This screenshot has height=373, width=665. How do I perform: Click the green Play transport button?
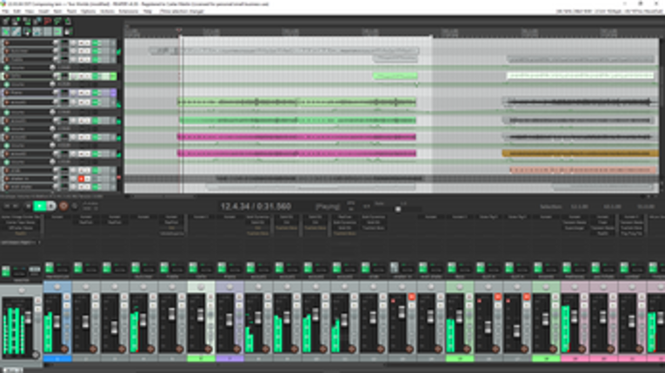click(40, 206)
